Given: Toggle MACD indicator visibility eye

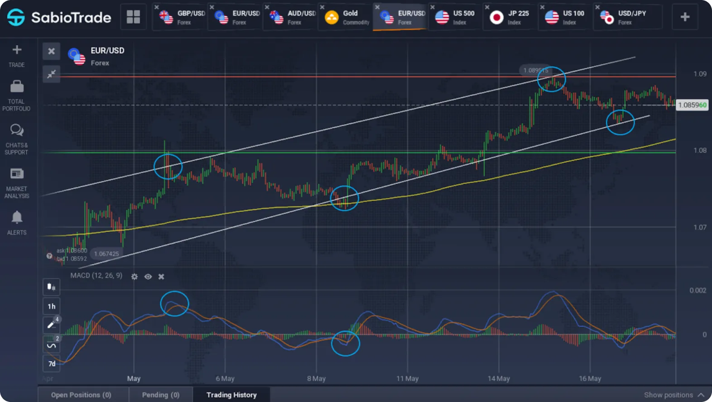Looking at the screenshot, I should click(x=148, y=277).
